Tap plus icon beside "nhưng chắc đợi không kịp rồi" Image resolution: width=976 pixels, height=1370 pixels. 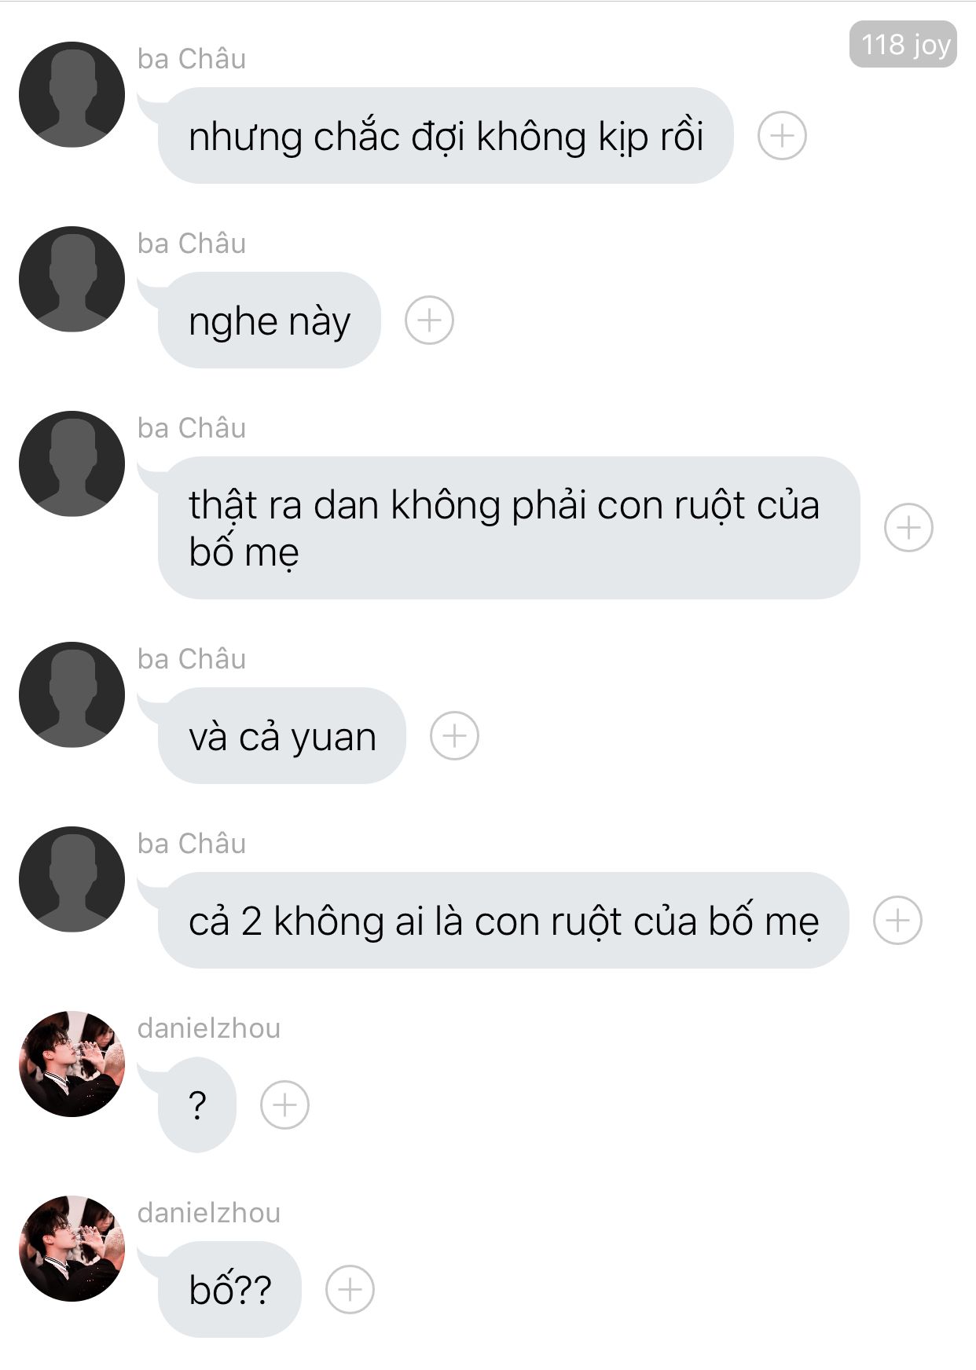click(782, 136)
